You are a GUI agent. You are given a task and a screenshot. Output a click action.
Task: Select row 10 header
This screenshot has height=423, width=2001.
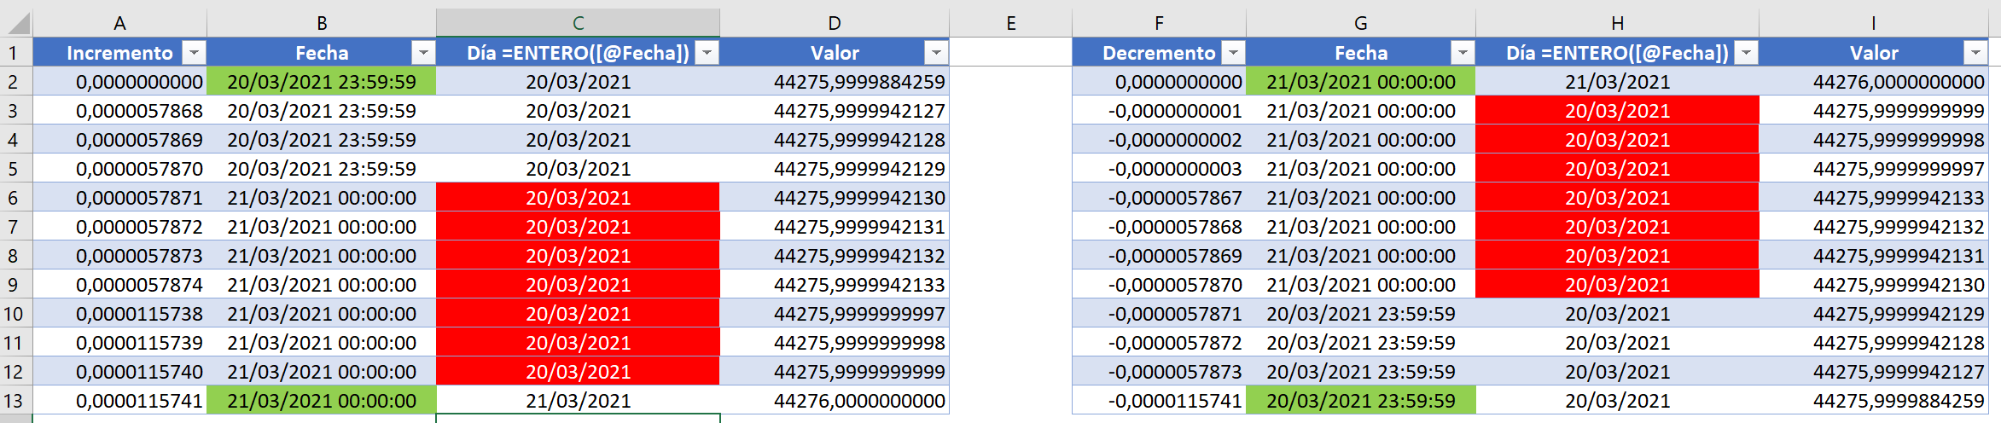(x=15, y=314)
